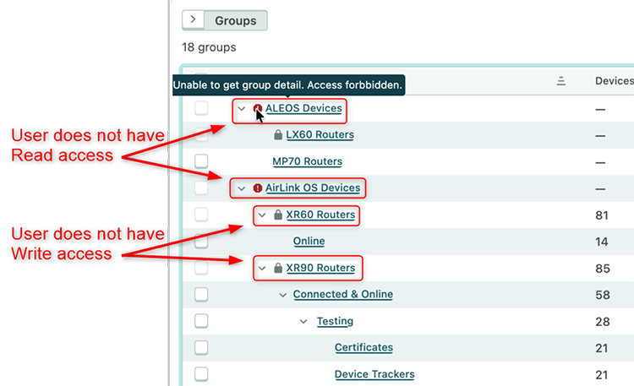Open the MP70 Routers group link
The width and height of the screenshot is (634, 386).
pos(306,161)
